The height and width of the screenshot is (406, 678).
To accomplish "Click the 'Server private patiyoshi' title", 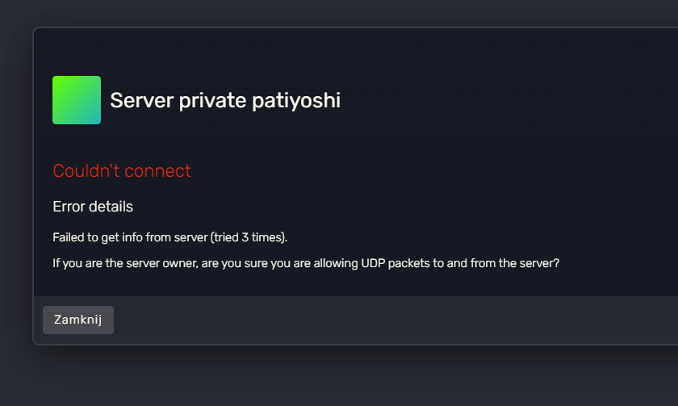I will coord(225,101).
